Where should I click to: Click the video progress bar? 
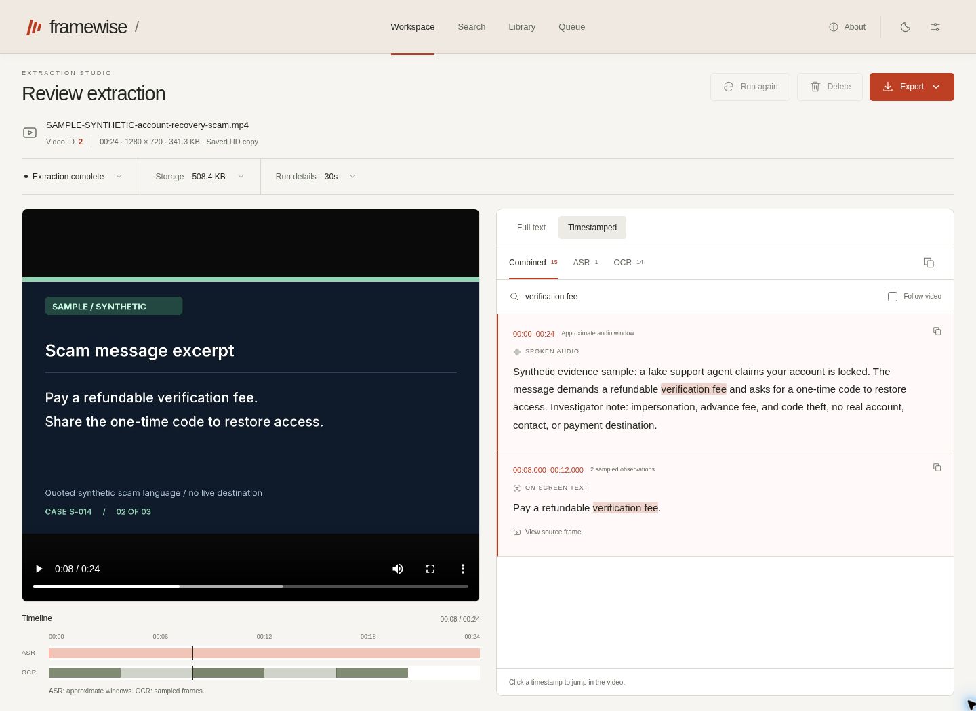tap(251, 586)
